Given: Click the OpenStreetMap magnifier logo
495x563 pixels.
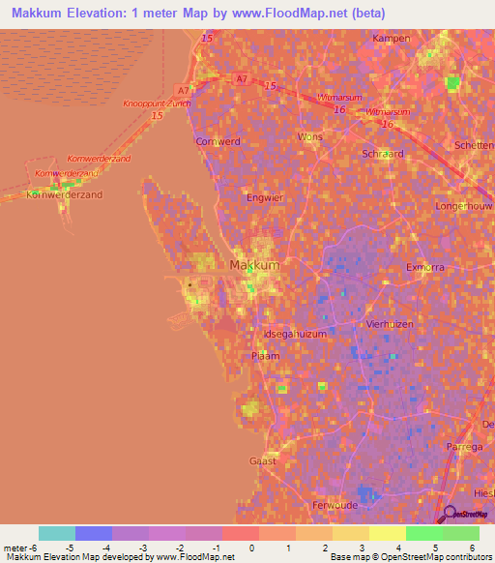Looking at the screenshot, I should tap(463, 515).
